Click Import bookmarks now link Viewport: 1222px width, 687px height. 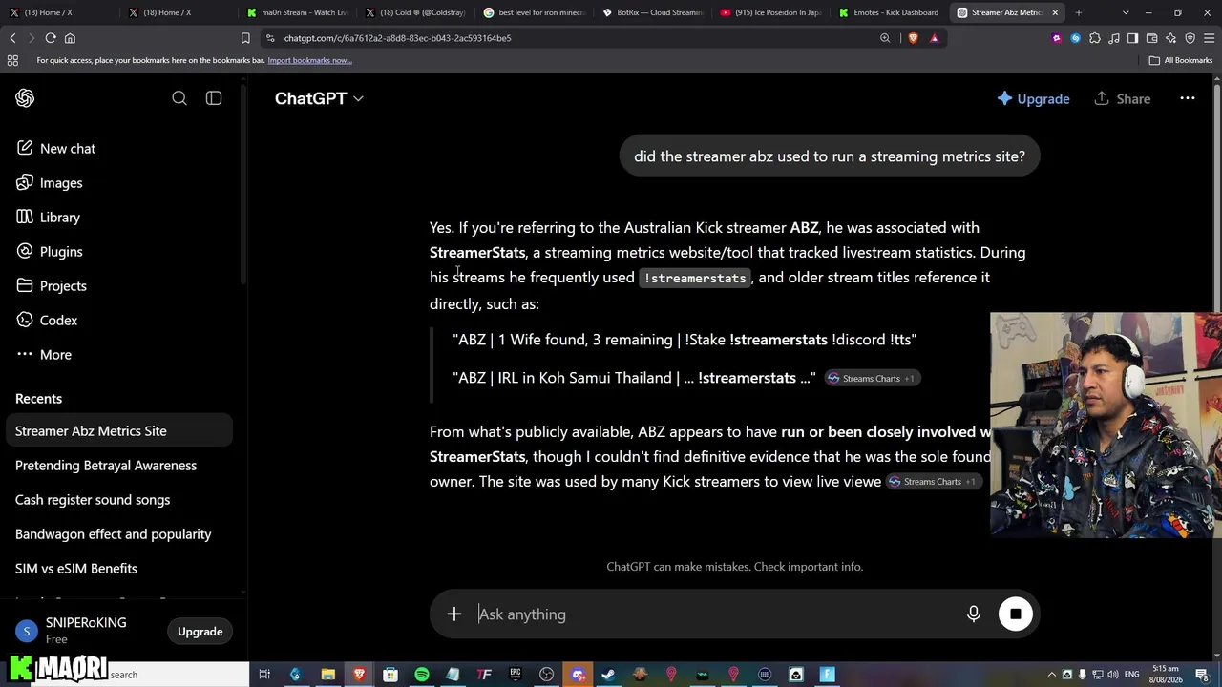click(x=309, y=60)
